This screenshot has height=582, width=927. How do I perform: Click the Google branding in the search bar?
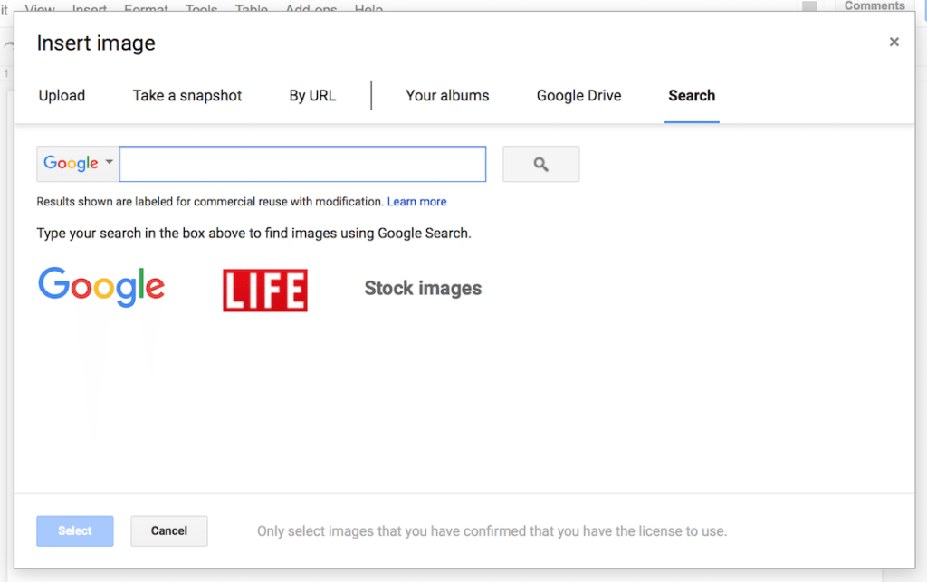(x=71, y=163)
